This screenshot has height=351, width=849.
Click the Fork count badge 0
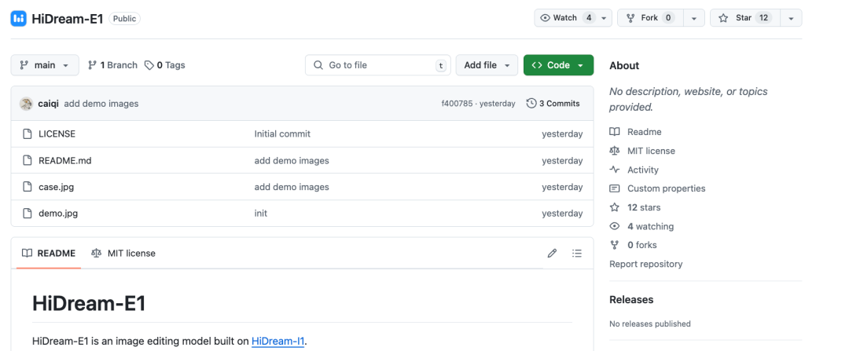(668, 18)
